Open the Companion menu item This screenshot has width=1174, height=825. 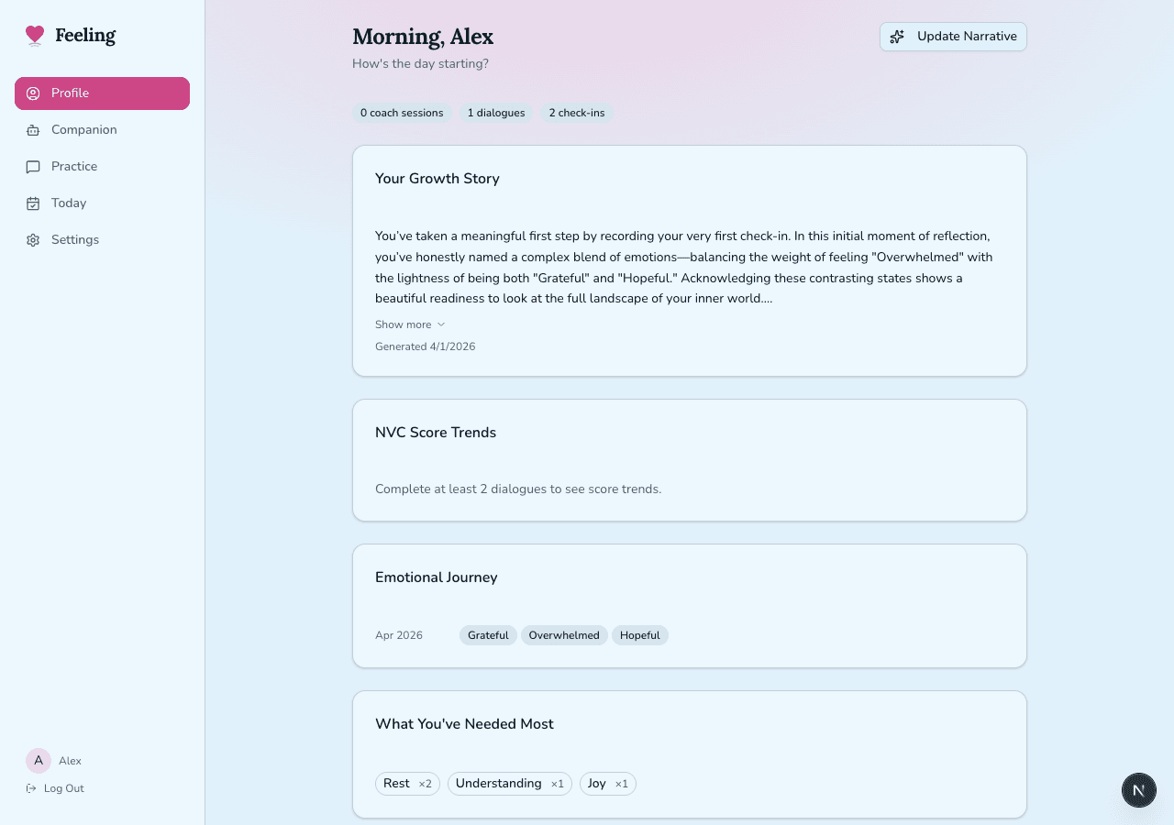coord(83,130)
